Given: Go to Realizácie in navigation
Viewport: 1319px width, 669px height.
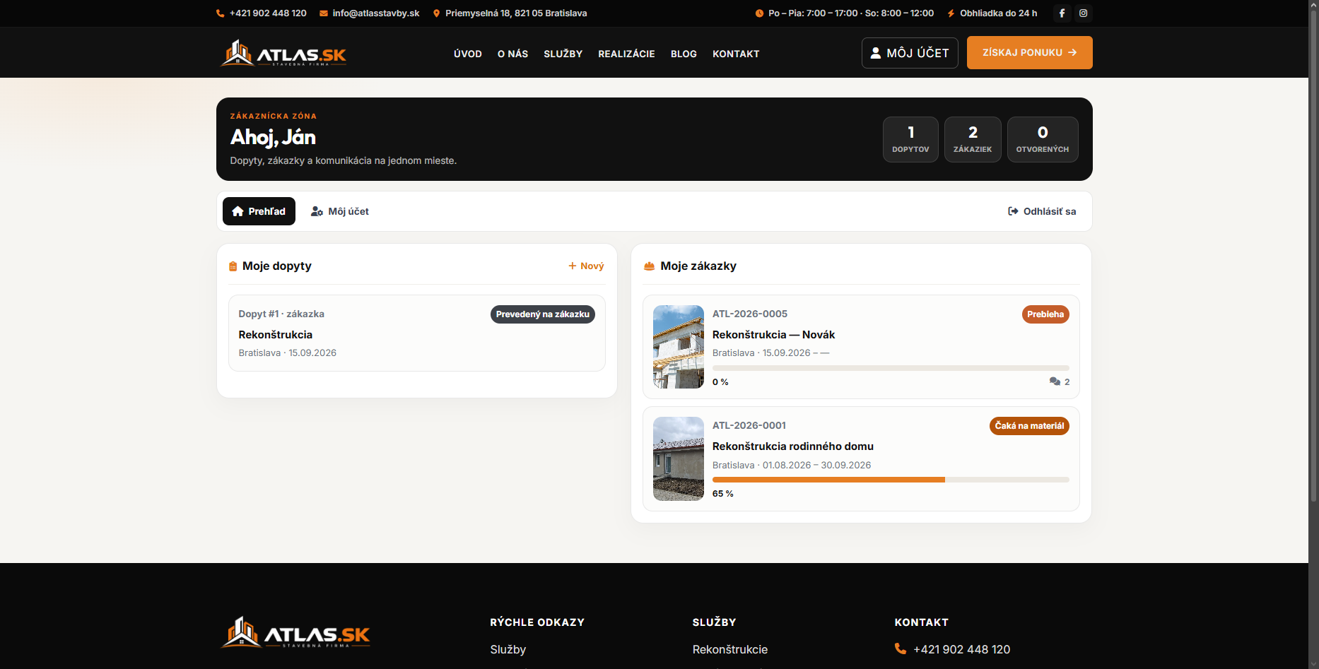Looking at the screenshot, I should tap(626, 54).
